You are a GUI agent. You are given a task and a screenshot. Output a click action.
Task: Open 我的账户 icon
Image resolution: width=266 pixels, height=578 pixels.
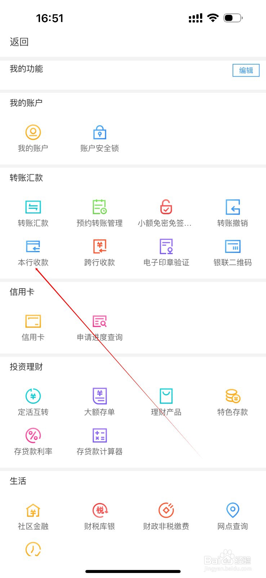[33, 132]
